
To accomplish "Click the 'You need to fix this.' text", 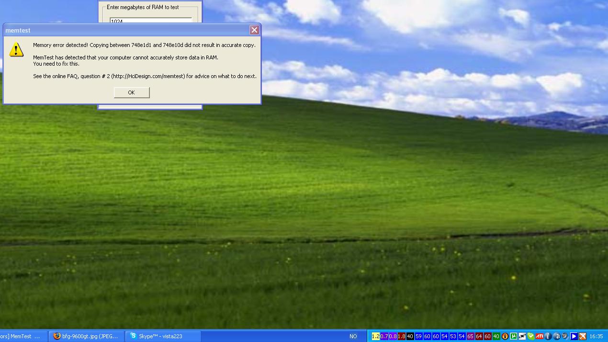I will [56, 64].
